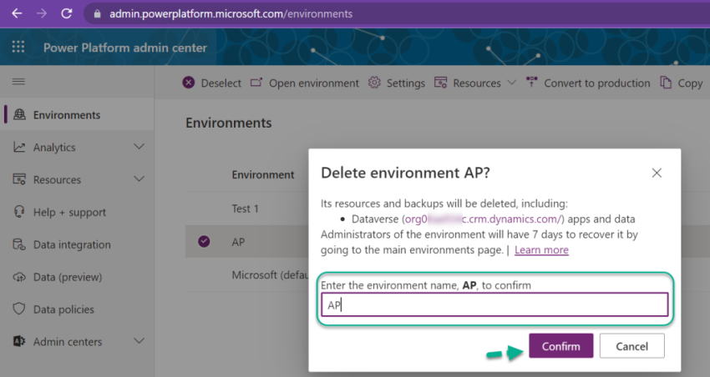The height and width of the screenshot is (377, 710).
Task: Click the Data policies shield icon
Action: [x=19, y=309]
